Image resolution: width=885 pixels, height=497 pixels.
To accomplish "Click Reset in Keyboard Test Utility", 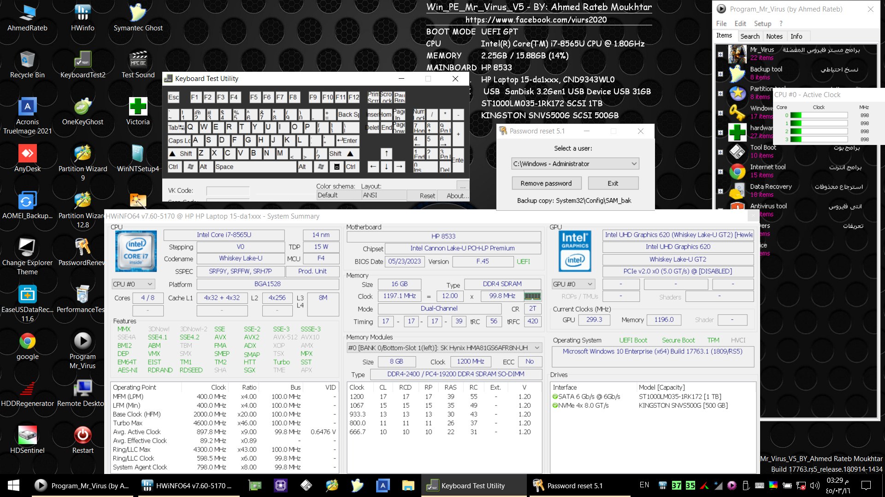I will point(427,196).
